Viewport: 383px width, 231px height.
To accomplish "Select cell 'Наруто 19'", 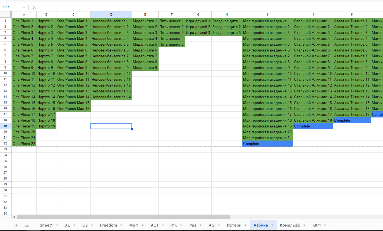I will 46,126.
